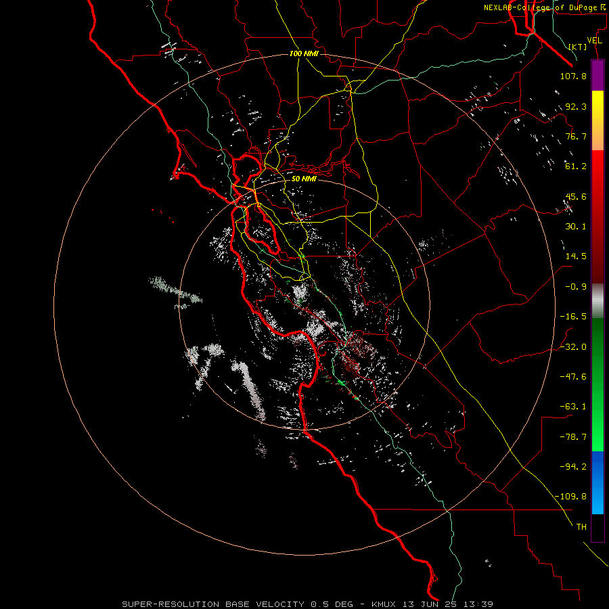609x609 pixels.
Task: Pick the blue segment of velocity color bar
Action: [597, 482]
